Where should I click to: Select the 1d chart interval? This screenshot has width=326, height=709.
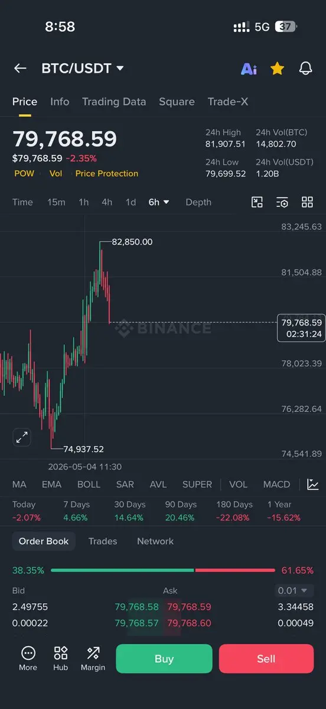tap(131, 202)
